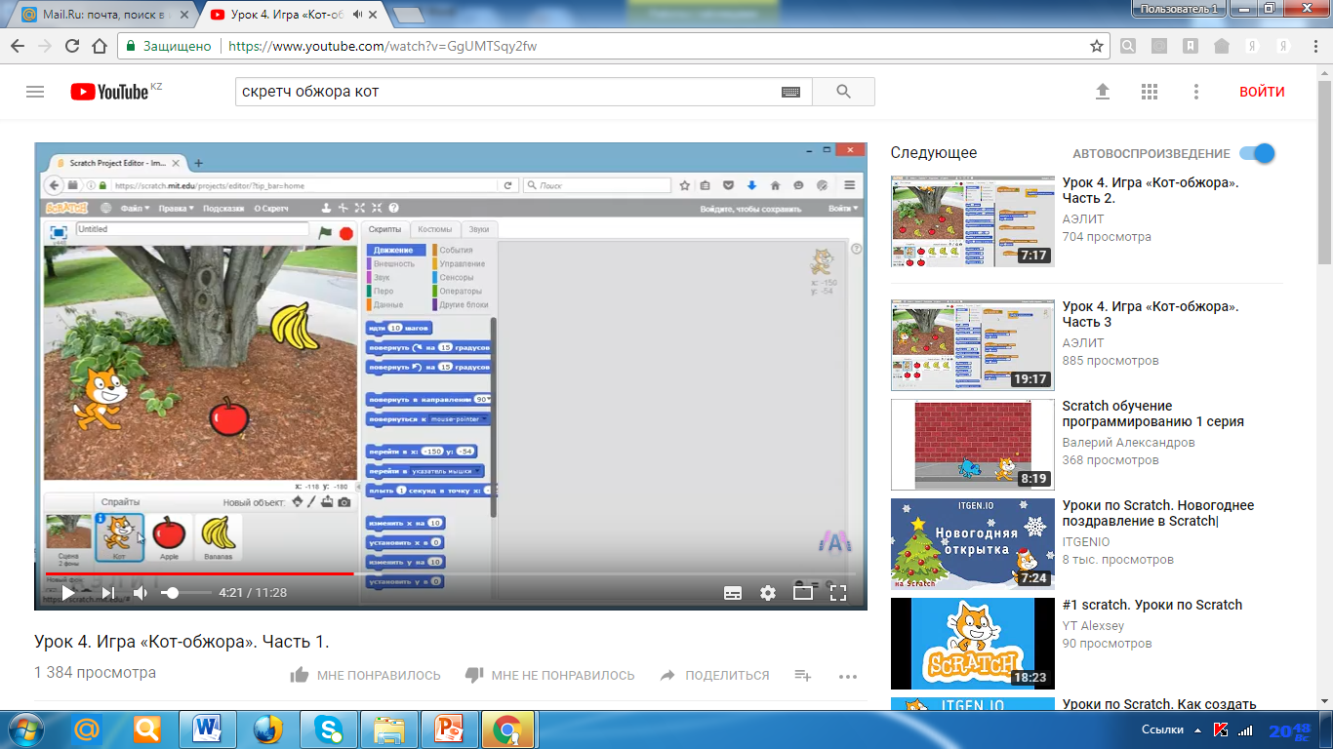Open player settings gear menu
The width and height of the screenshot is (1333, 749).
(768, 592)
